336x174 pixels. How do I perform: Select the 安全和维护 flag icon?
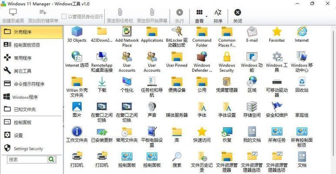277,107
